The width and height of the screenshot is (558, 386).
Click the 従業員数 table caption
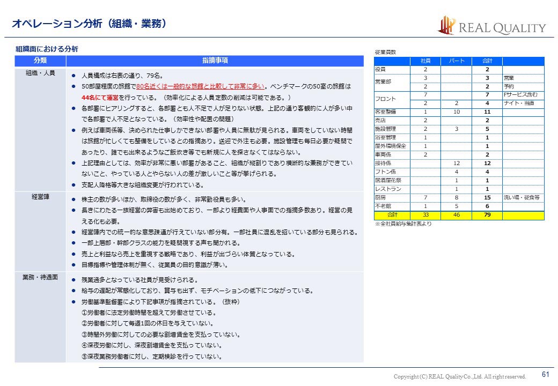point(385,52)
